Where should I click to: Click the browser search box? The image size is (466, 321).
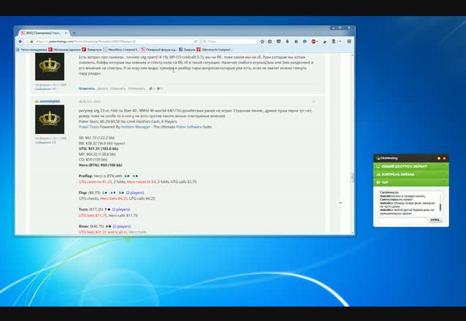[x=229, y=42]
